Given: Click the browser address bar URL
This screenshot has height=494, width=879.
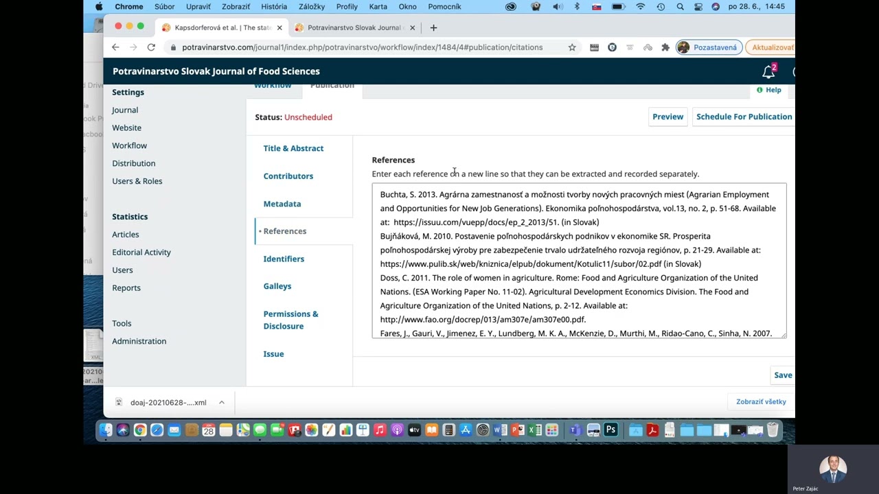Looking at the screenshot, I should point(363,47).
